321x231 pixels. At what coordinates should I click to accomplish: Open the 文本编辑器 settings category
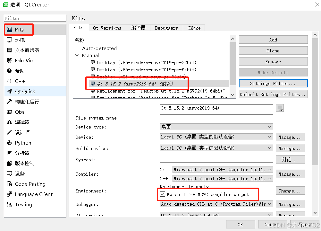click(x=35, y=50)
